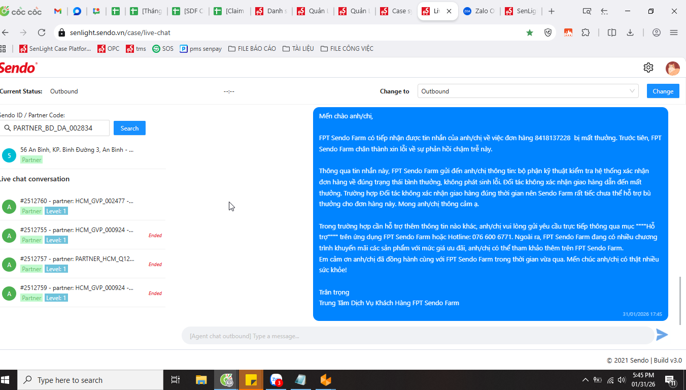This screenshot has width=686, height=390.
Task: Open the Gmail pinned tab
Action: [x=58, y=11]
